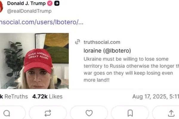View the 4.72k Likes list
The image size is (179, 119).
[x=47, y=97]
